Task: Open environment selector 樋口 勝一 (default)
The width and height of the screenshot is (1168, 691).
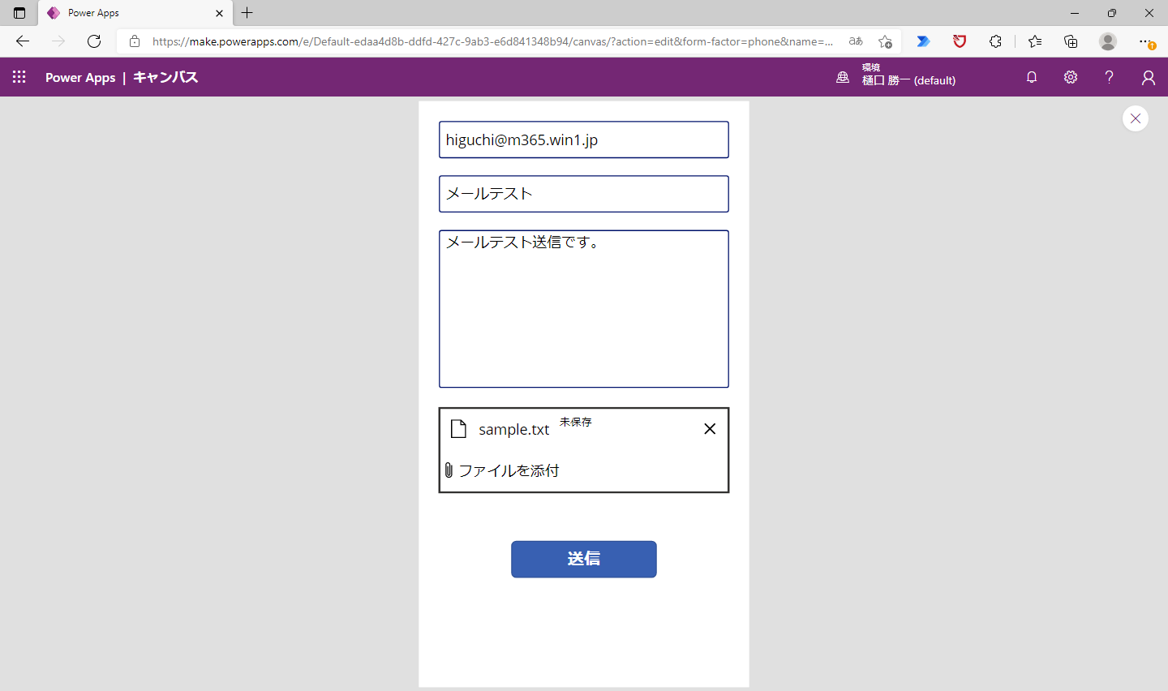Action: [x=908, y=80]
